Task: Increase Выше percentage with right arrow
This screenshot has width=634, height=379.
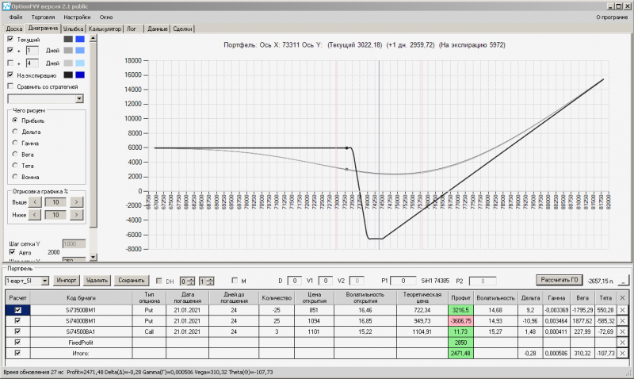Action: point(76,202)
